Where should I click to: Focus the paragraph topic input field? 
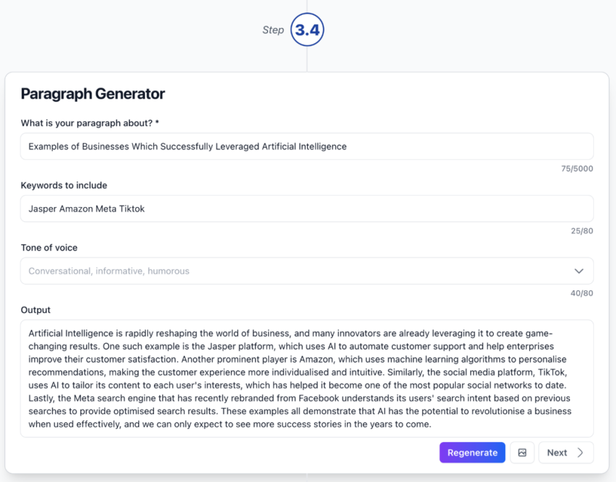[307, 147]
